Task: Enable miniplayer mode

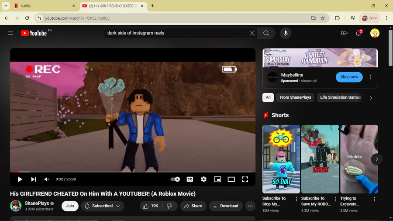Action: click(217, 179)
